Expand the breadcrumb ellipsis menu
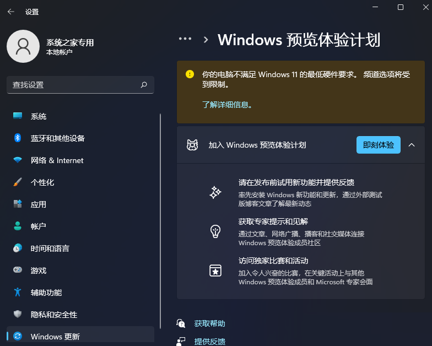This screenshot has width=432, height=346. click(x=185, y=39)
